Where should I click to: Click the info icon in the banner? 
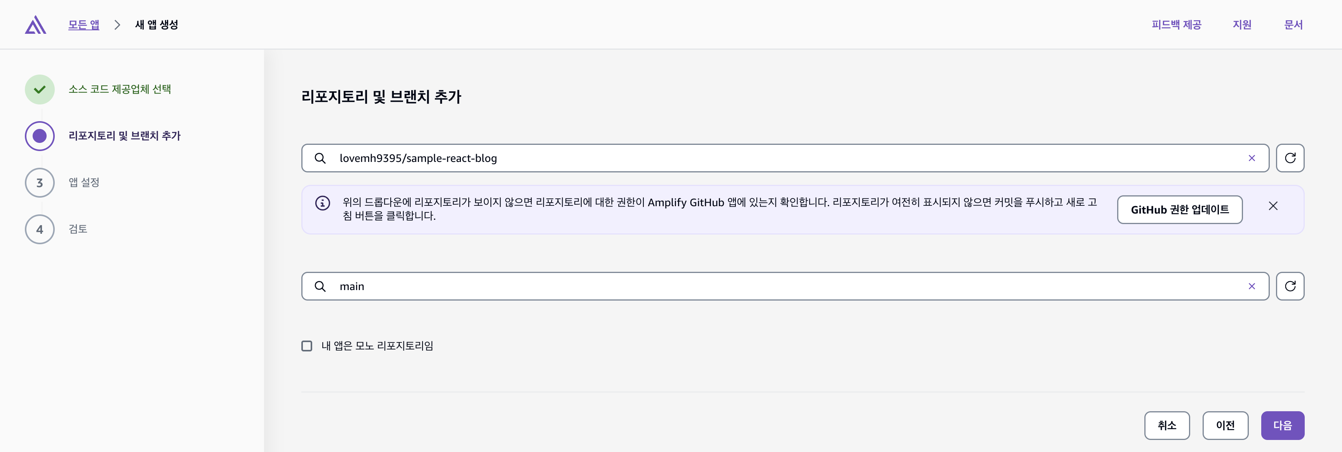tap(322, 203)
